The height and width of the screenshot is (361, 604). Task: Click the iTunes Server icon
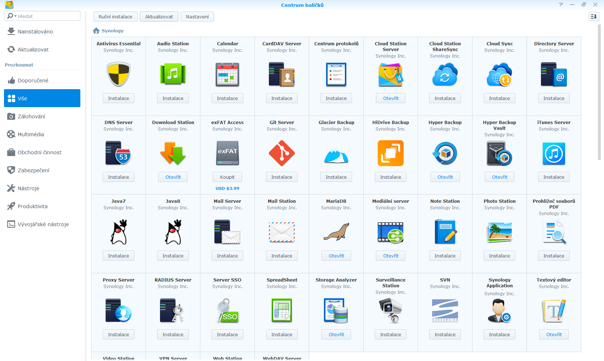[554, 154]
